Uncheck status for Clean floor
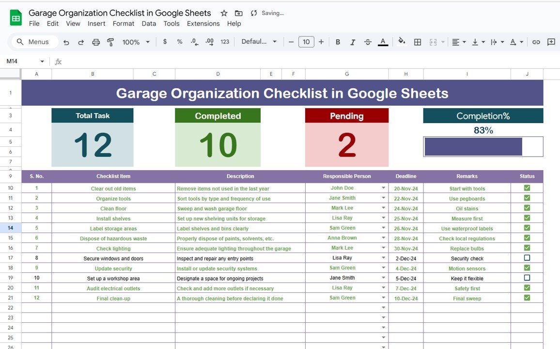This screenshot has height=349, width=560. 527,208
